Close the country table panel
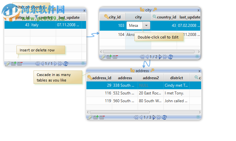This screenshot has height=141, width=236. tap(84, 11)
